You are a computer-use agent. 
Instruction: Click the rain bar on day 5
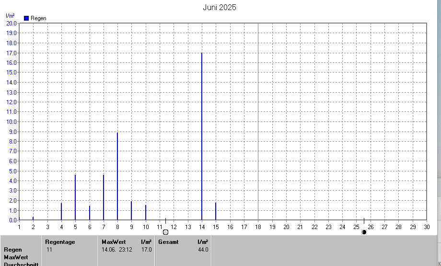(75, 197)
